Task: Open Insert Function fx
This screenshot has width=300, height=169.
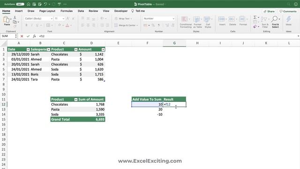Action: [x=34, y=36]
